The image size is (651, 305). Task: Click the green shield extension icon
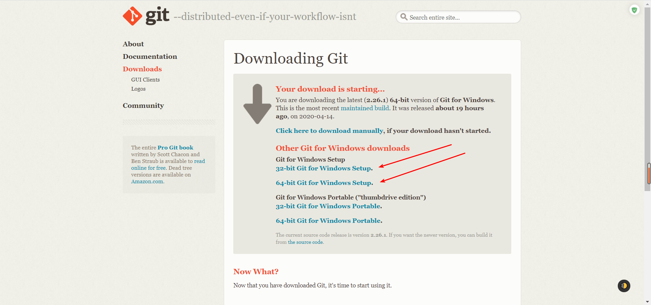point(634,10)
